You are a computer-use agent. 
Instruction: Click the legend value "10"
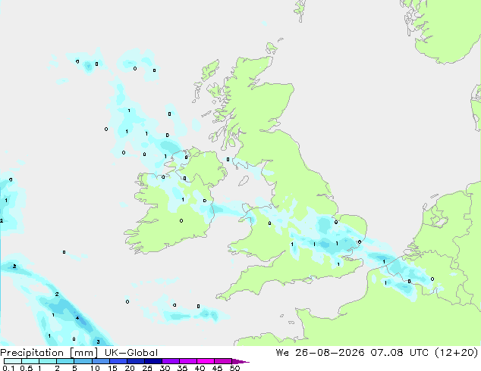[x=95, y=368]
